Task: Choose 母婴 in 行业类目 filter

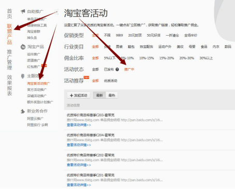Action: pos(192,46)
